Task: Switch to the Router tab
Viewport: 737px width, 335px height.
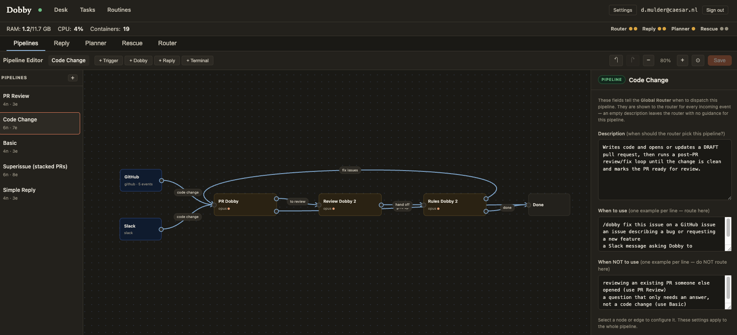Action: [x=167, y=43]
